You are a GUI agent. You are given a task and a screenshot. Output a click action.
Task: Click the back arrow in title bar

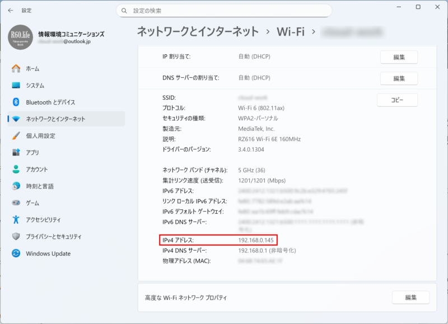point(11,11)
